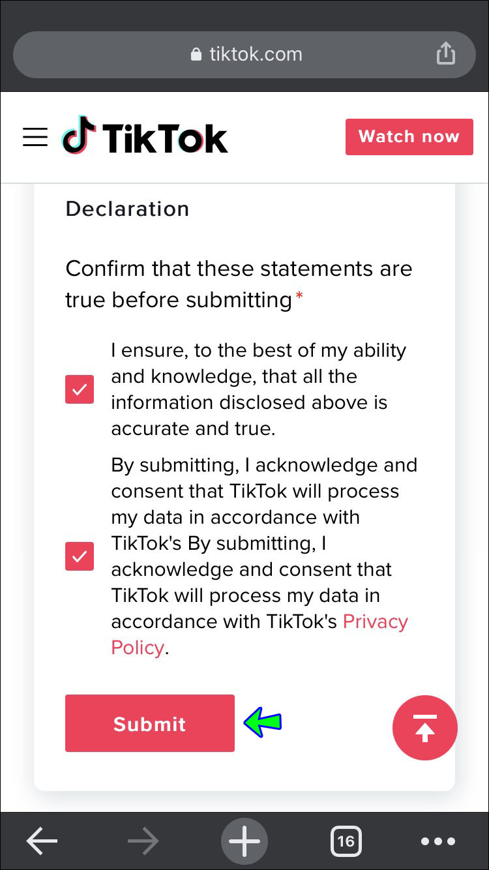Click the Watch now button
489x870 pixels.
409,136
